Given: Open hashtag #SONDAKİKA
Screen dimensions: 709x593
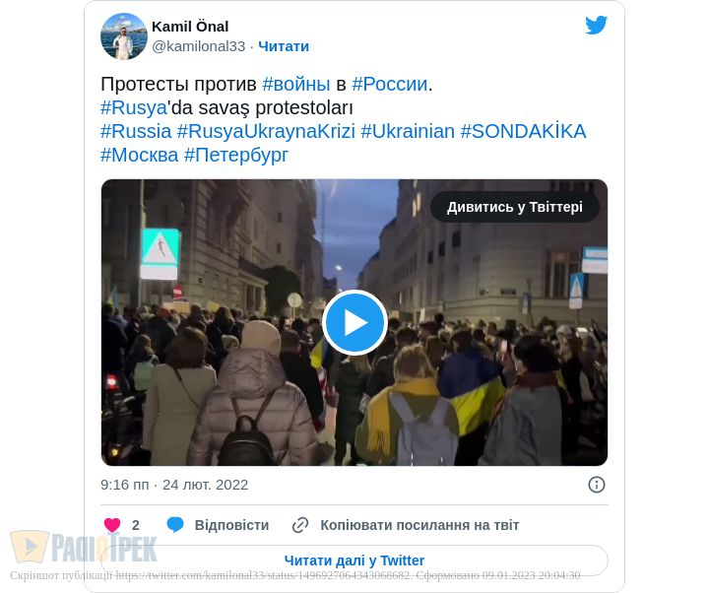Looking at the screenshot, I should [x=523, y=131].
